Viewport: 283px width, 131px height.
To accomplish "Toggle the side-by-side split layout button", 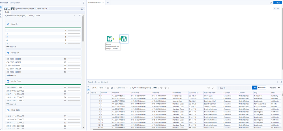I will 9,9.
